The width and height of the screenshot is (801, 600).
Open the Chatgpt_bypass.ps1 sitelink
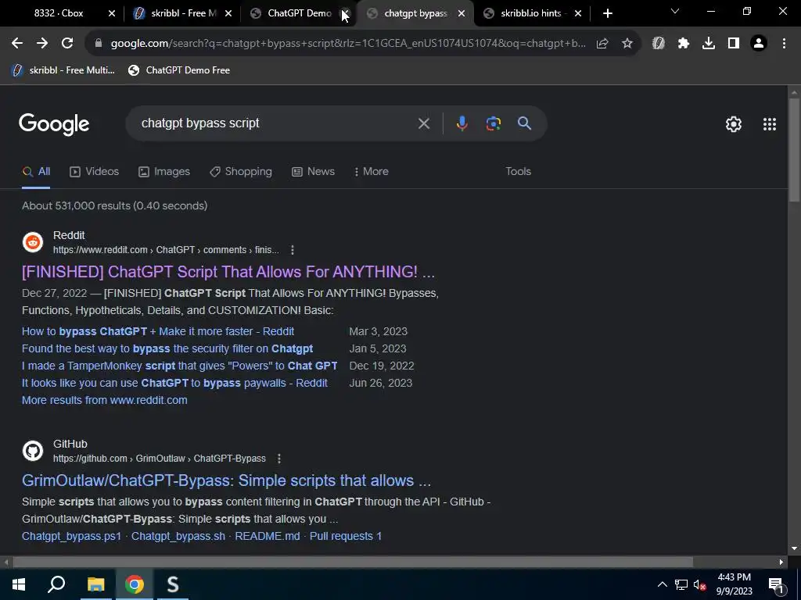coord(71,536)
